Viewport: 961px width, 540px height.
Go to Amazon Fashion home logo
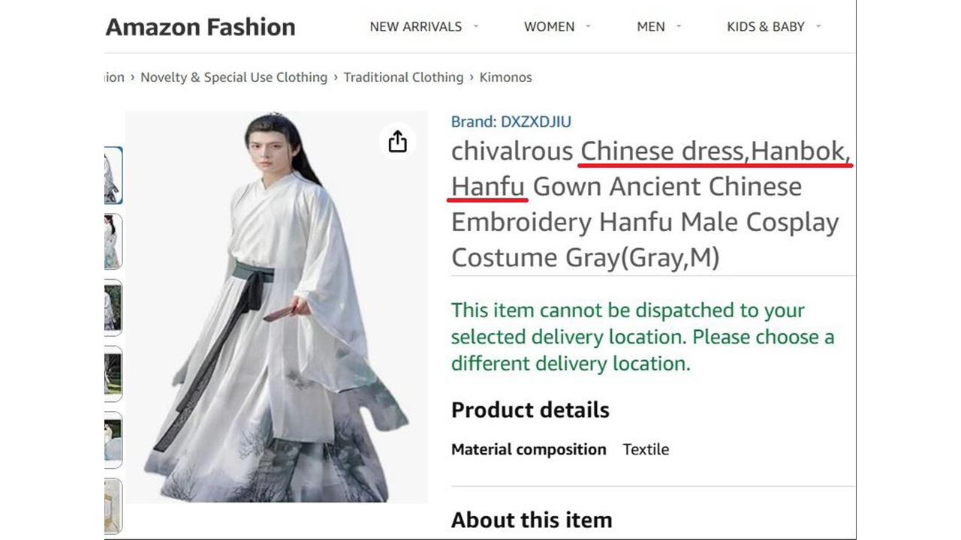[200, 27]
